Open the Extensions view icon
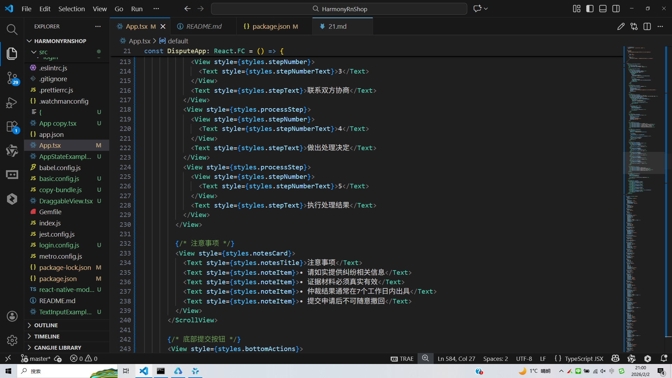 (12, 127)
